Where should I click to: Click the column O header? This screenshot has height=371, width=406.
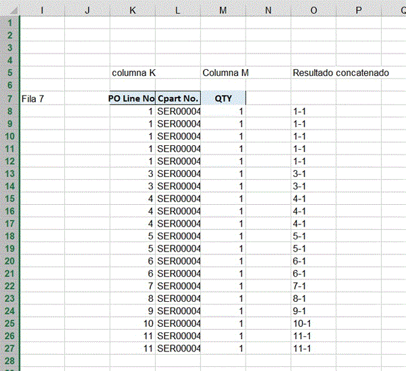(313, 9)
